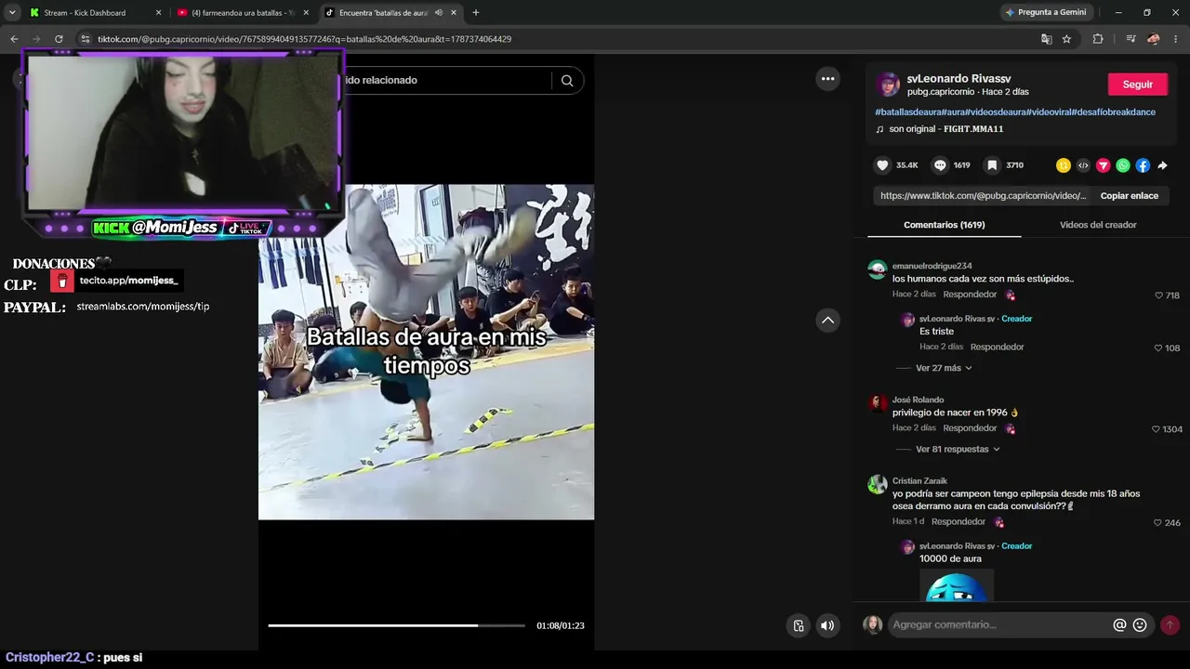Image resolution: width=1190 pixels, height=669 pixels.
Task: Switch to the Stream - Kick Dashboard tab
Action: point(95,13)
